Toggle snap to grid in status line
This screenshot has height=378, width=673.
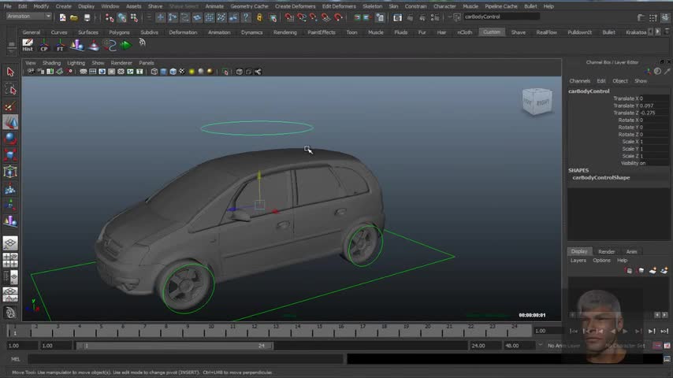(289, 17)
